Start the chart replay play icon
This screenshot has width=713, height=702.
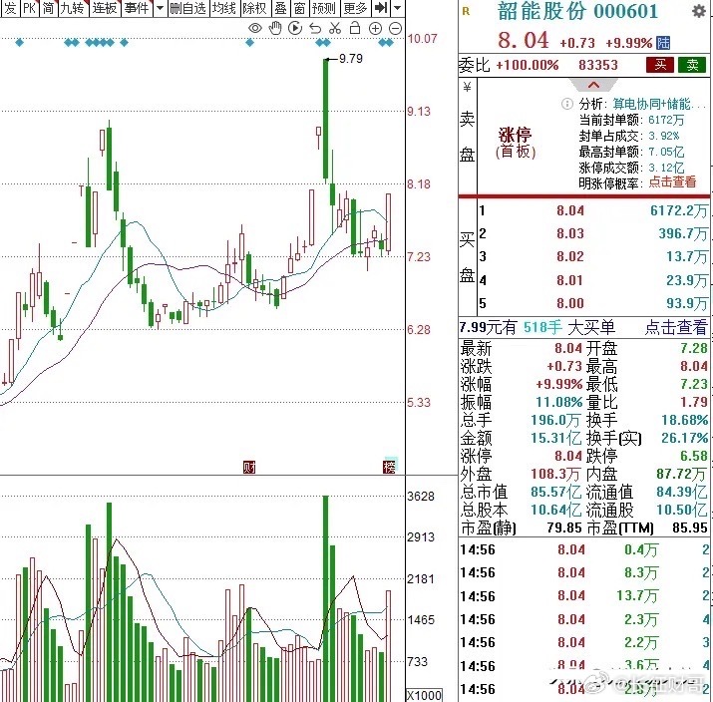(295, 28)
